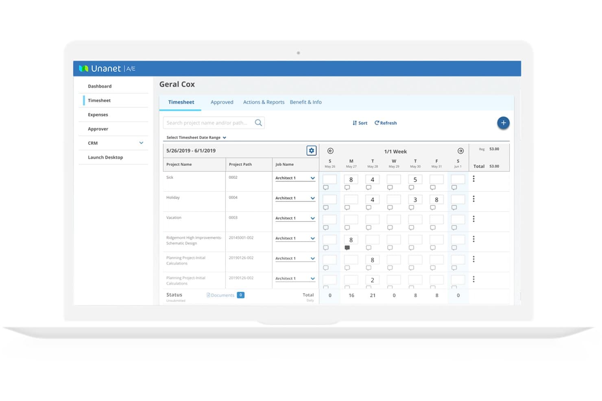Screen dimensions: 602x401
Task: Click the Sick Monday hours field showing 8
Action: click(351, 180)
